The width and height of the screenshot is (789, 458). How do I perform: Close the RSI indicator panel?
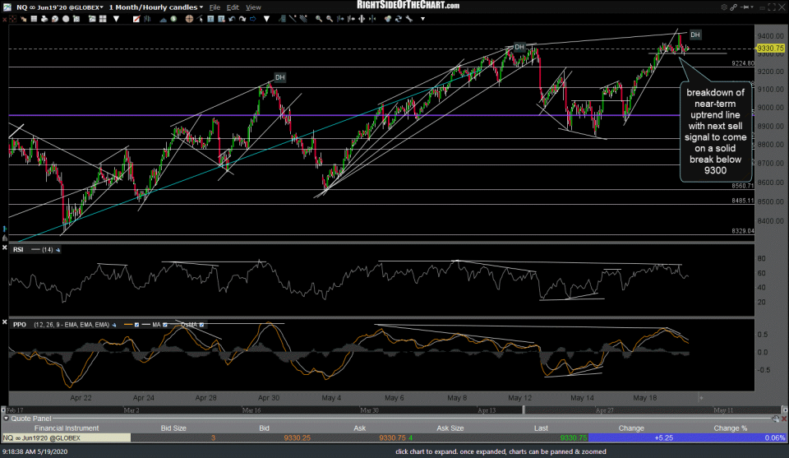pyautogui.click(x=5, y=248)
